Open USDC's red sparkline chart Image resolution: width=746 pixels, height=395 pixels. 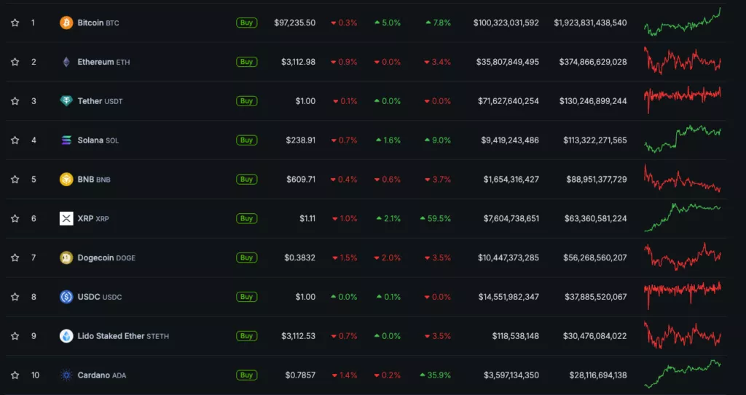point(682,295)
